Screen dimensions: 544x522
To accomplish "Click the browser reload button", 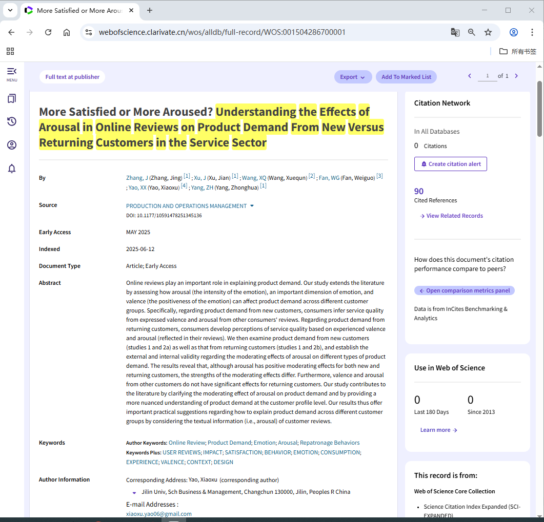I will click(48, 32).
